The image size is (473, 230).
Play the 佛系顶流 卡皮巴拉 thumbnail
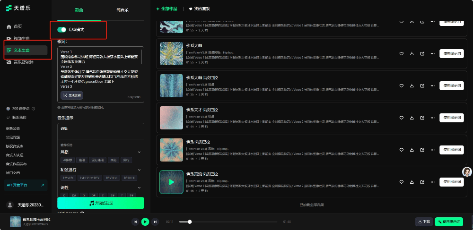click(x=171, y=182)
